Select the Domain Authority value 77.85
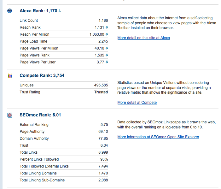The image size is (221, 189). (103, 139)
